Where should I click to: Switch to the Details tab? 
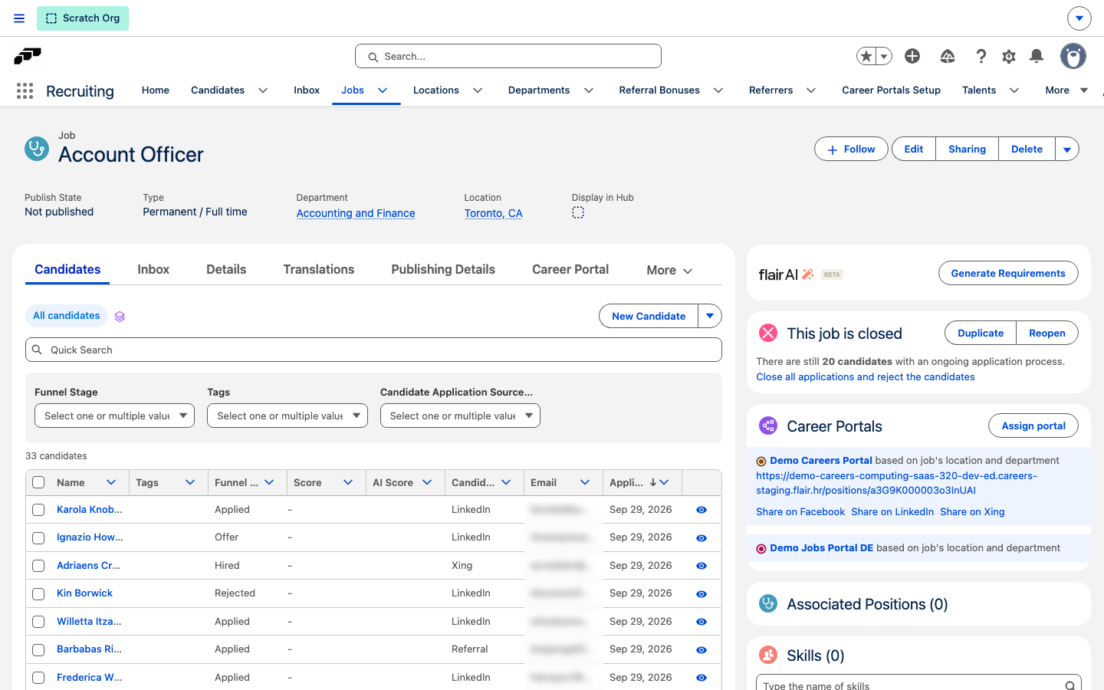click(226, 270)
